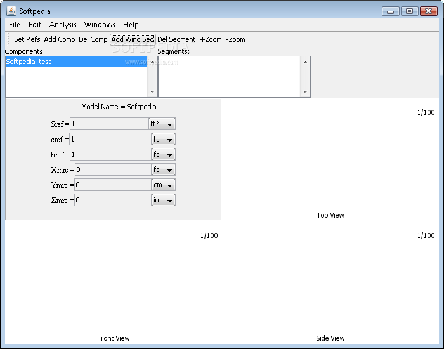Click the Java icon in title bar

tap(11, 11)
